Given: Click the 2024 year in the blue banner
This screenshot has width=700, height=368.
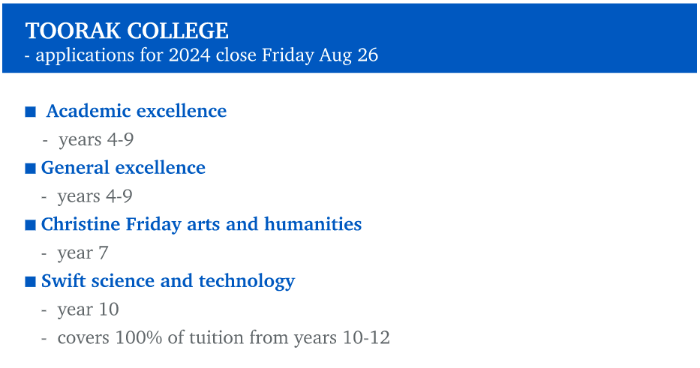Looking at the screenshot, I should [189, 55].
